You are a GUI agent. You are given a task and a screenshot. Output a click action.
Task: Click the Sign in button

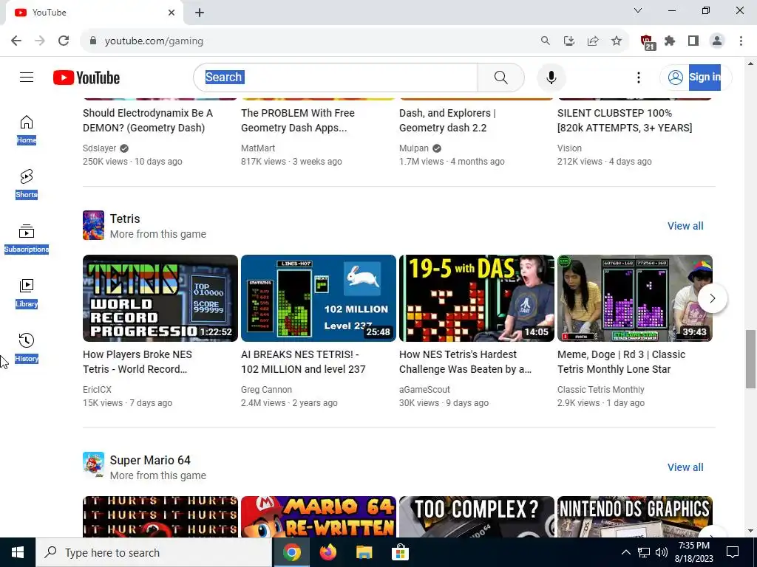pyautogui.click(x=696, y=77)
